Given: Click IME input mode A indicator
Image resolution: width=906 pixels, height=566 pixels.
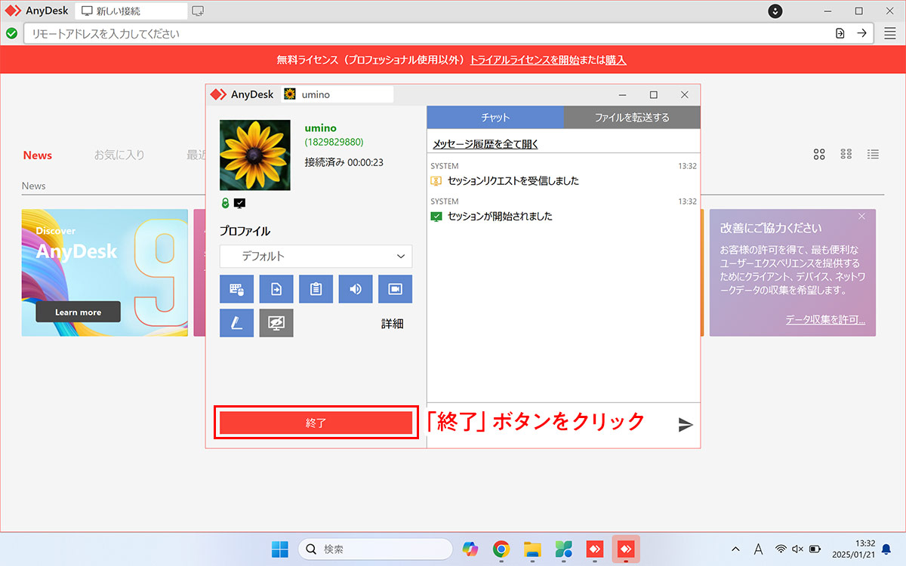Looking at the screenshot, I should coord(758,549).
